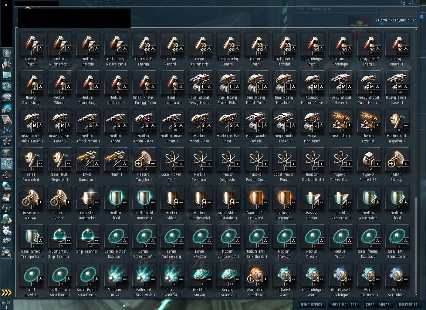Viewport: 426px width, 310px height.
Task: Click the cargo capacity bar
Action: [398, 24]
